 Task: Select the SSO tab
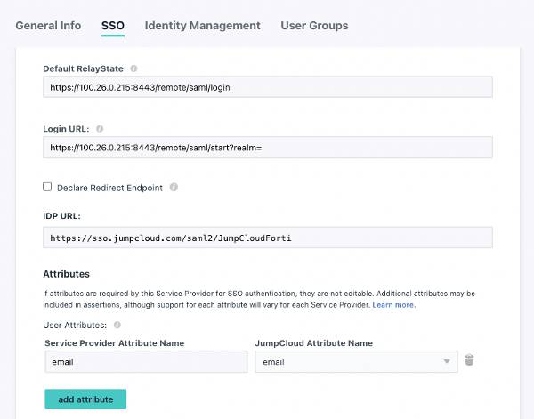(113, 26)
